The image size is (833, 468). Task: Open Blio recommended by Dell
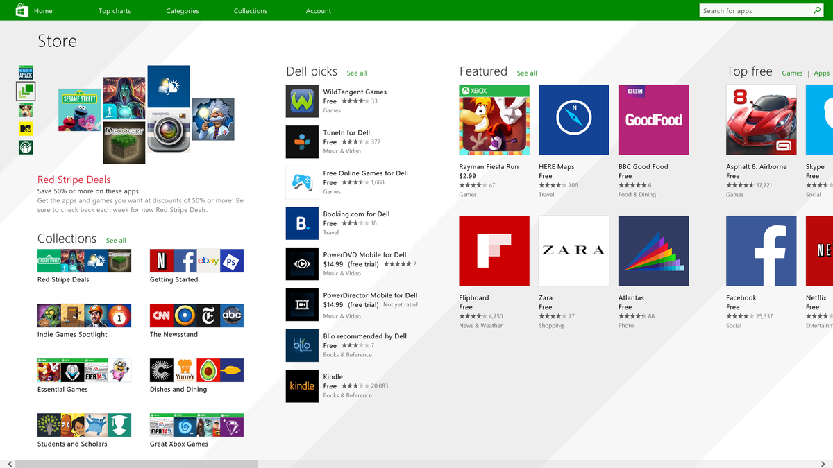point(301,345)
